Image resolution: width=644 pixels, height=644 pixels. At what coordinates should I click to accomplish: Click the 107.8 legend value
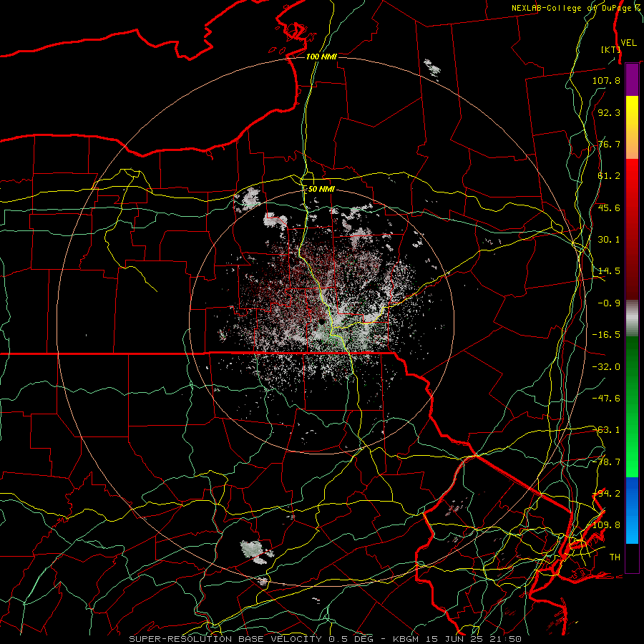[606, 80]
